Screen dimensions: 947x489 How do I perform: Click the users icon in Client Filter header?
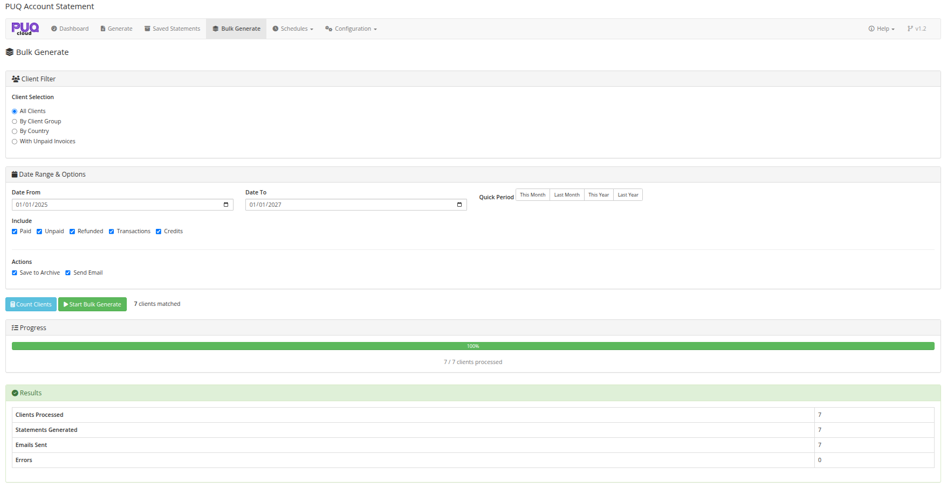point(16,79)
